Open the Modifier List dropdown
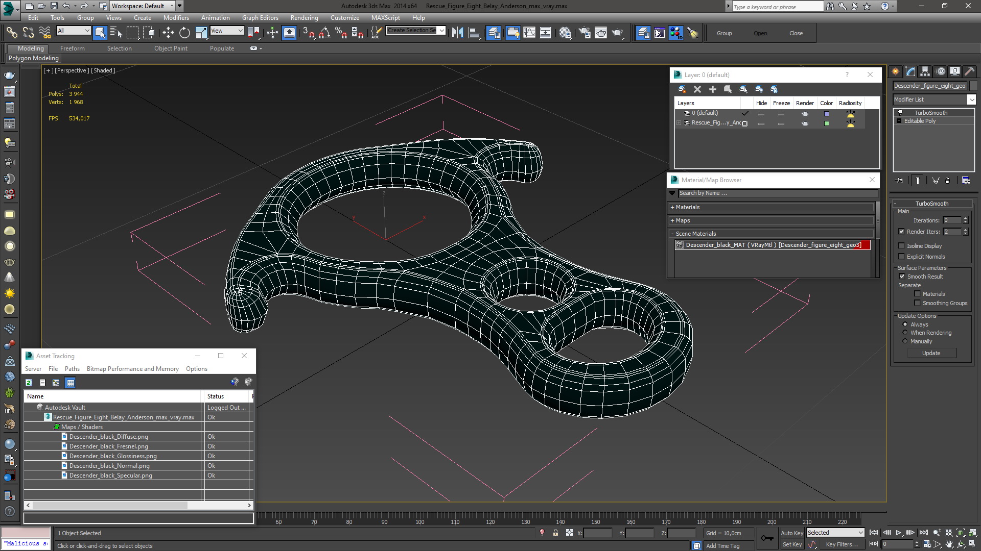 [x=971, y=99]
